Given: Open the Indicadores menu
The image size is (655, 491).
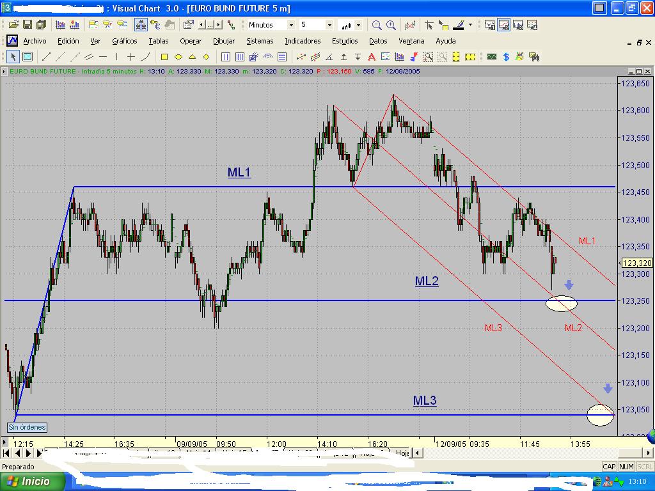Looking at the screenshot, I should click(x=303, y=41).
